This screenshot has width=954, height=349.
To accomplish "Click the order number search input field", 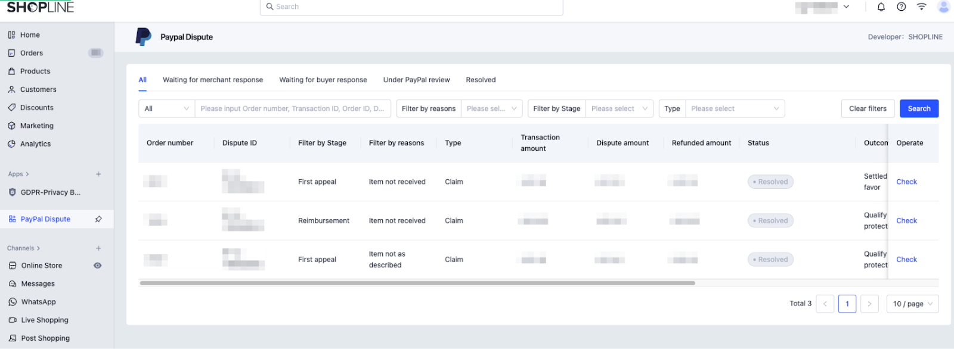I will [x=292, y=108].
